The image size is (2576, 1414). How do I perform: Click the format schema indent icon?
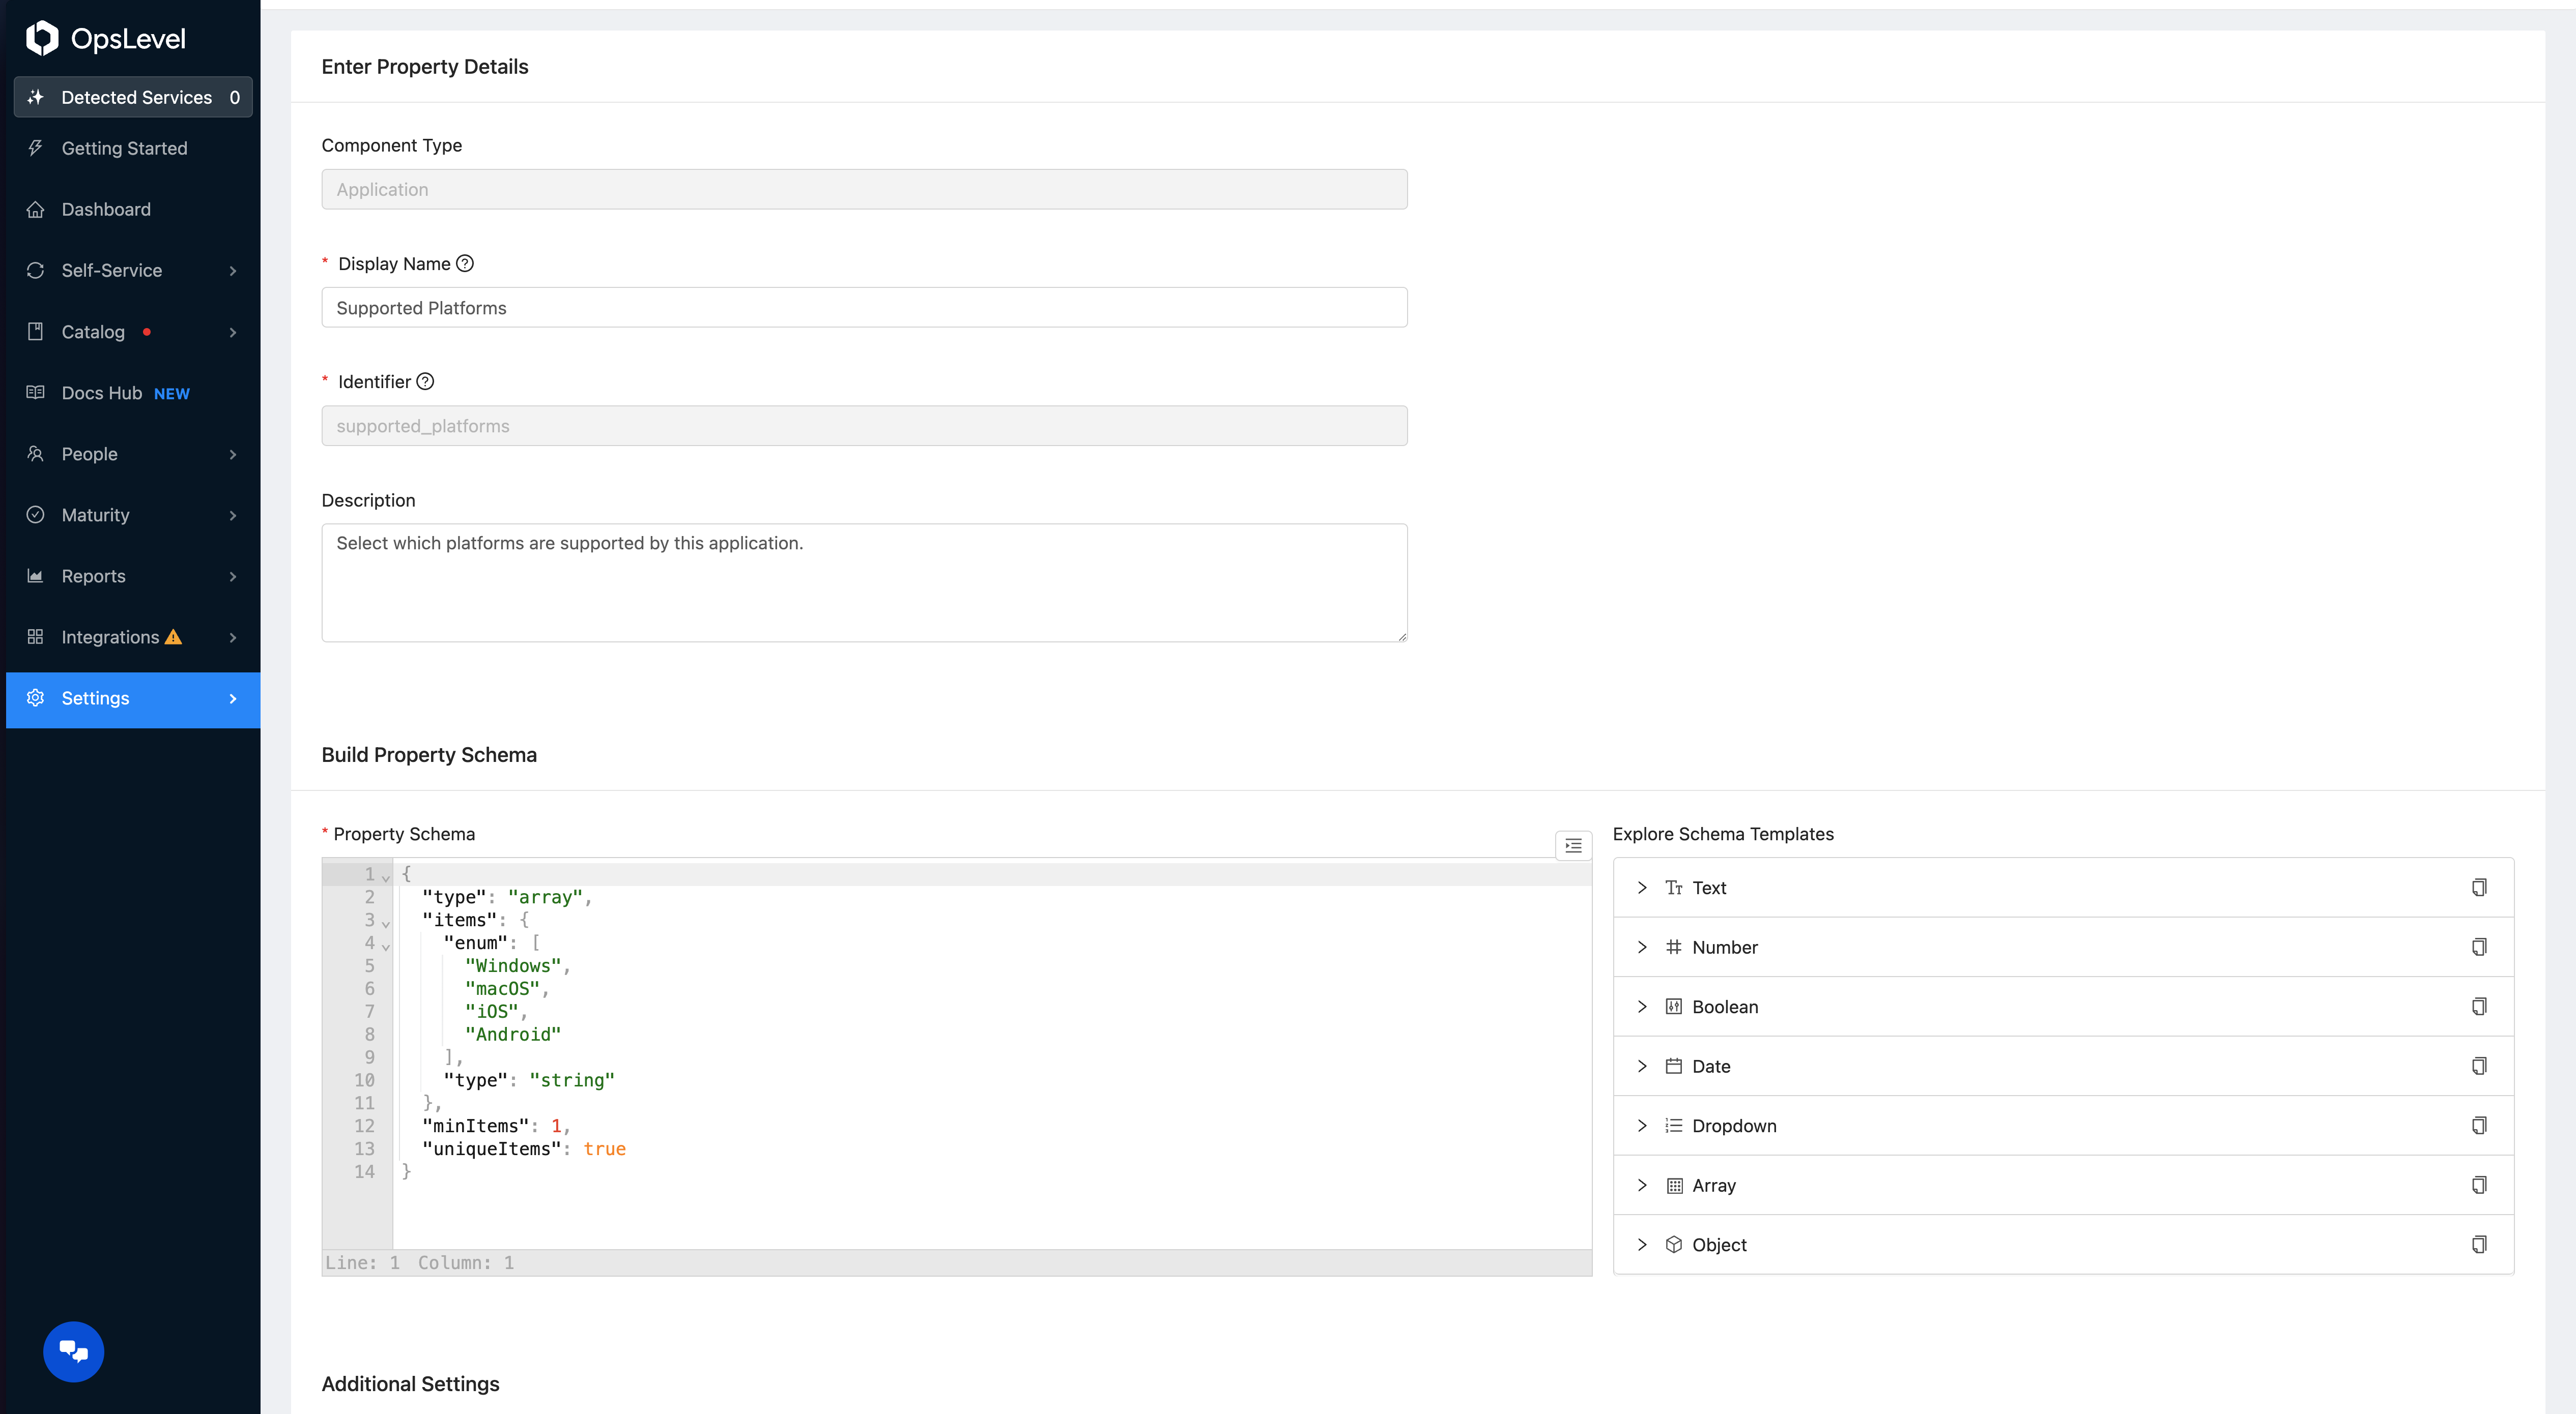pos(1573,845)
